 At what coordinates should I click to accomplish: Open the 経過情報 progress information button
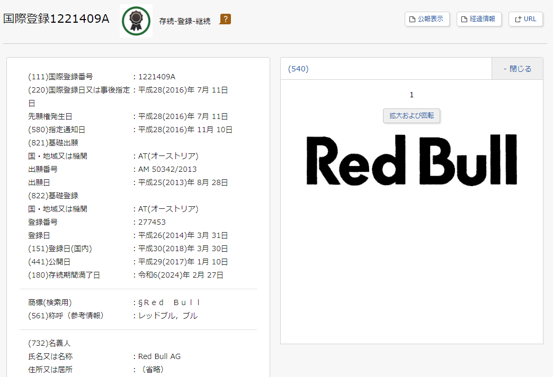(x=479, y=19)
